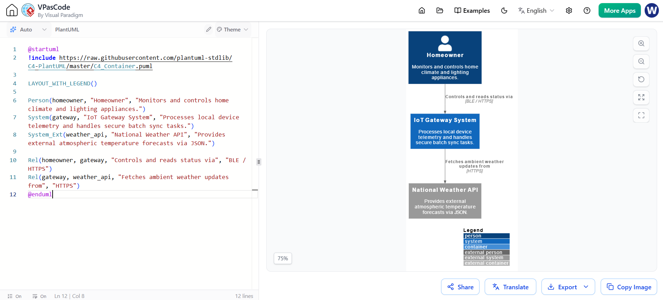Click the National Weather API box
Image resolution: width=663 pixels, height=300 pixels.
(445, 201)
